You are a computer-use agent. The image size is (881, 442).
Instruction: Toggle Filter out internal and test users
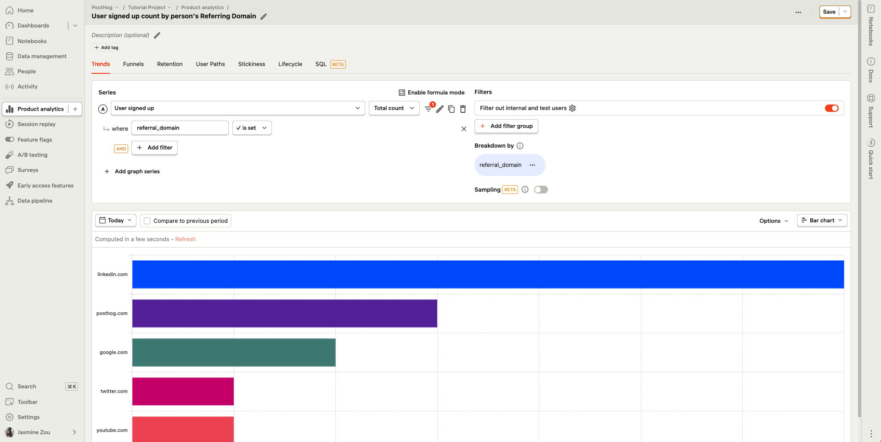click(831, 108)
